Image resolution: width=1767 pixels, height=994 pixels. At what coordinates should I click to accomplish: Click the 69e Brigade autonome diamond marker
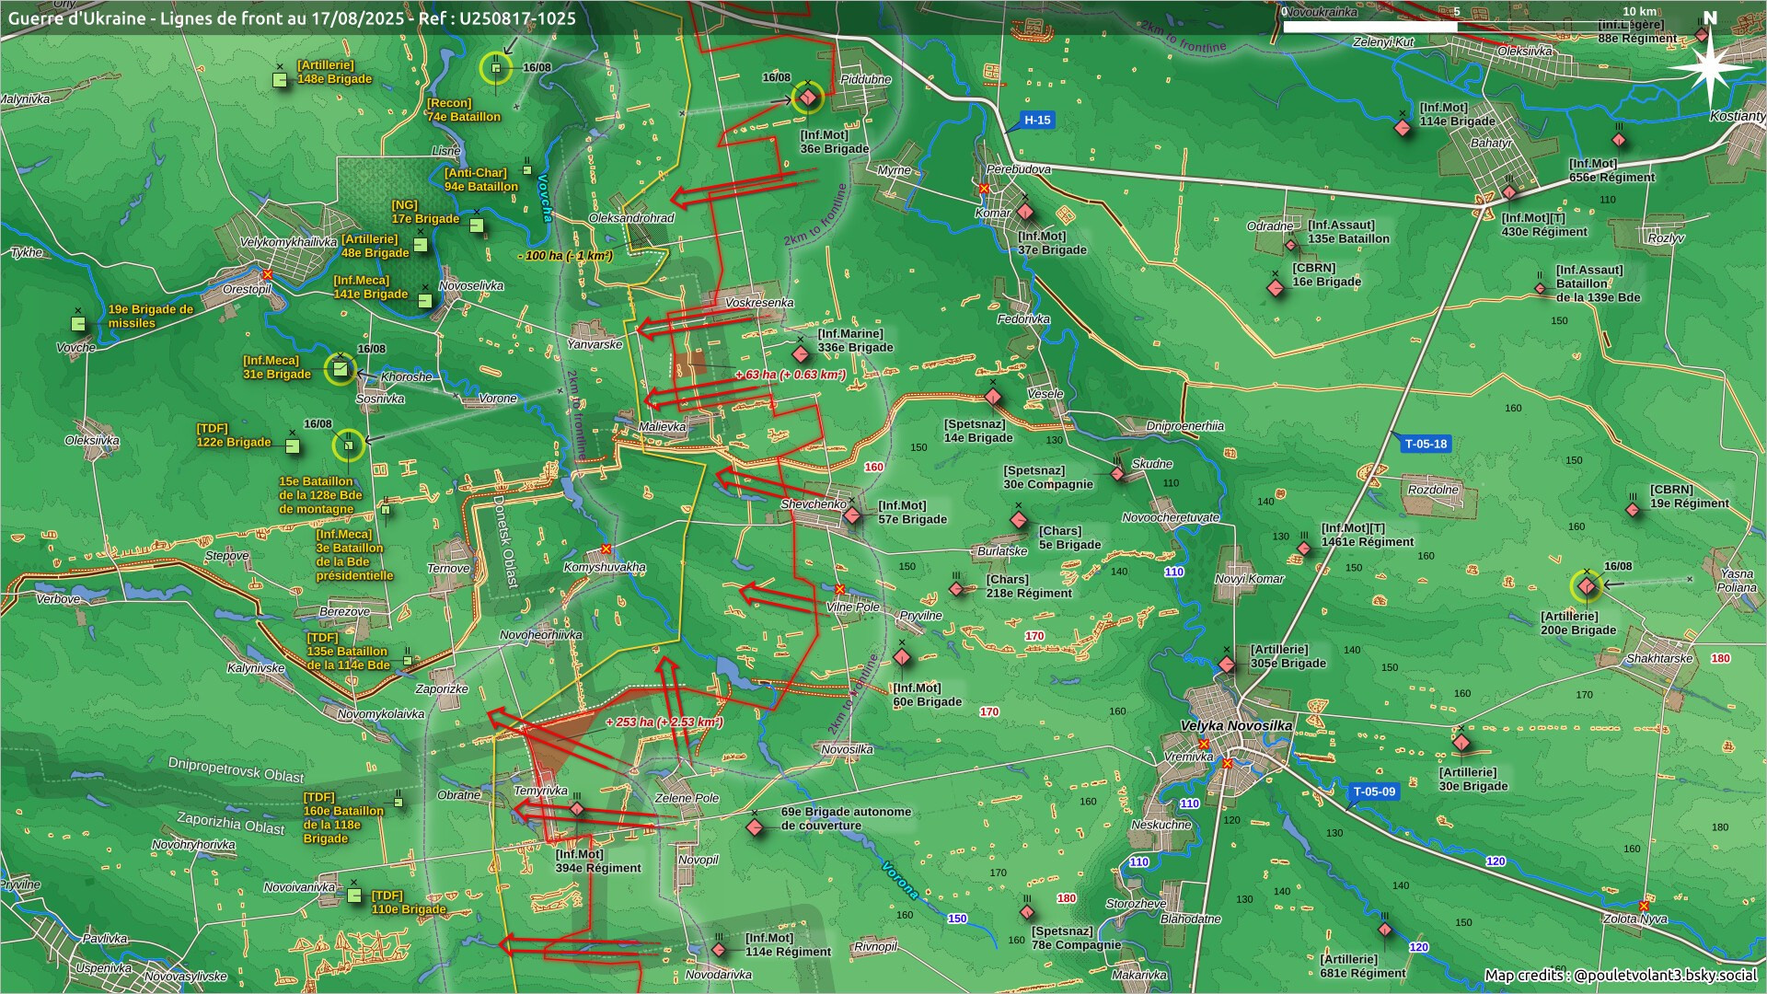coord(755,827)
